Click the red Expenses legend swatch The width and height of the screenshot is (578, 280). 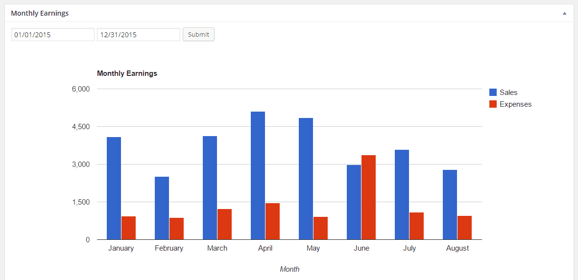[493, 104]
